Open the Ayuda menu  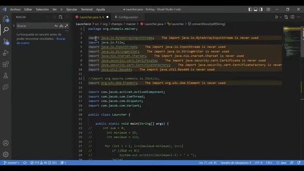tap(101, 9)
